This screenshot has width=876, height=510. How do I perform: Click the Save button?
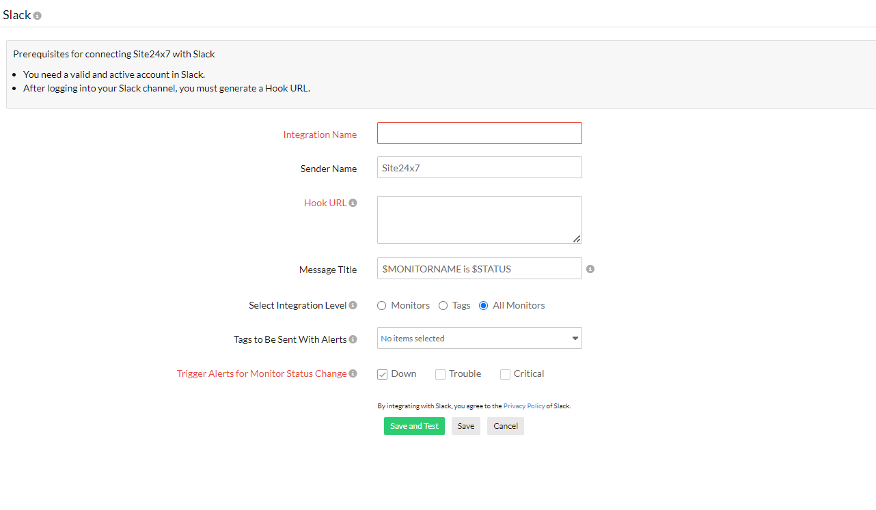coord(465,425)
